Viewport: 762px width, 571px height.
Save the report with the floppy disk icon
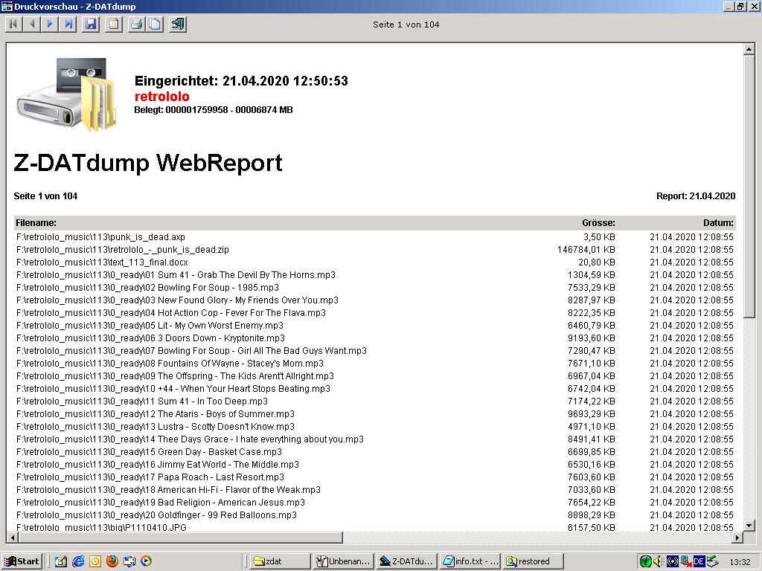pyautogui.click(x=91, y=24)
